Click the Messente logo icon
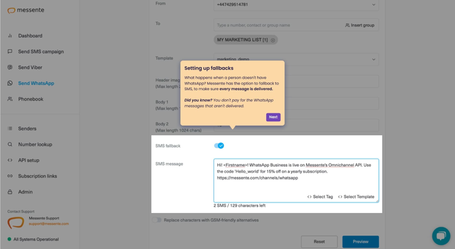The width and height of the screenshot is (455, 249). 11,11
